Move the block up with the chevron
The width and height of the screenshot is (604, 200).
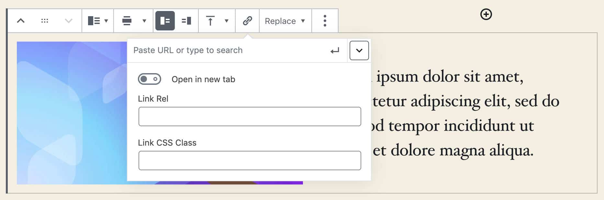click(x=21, y=21)
